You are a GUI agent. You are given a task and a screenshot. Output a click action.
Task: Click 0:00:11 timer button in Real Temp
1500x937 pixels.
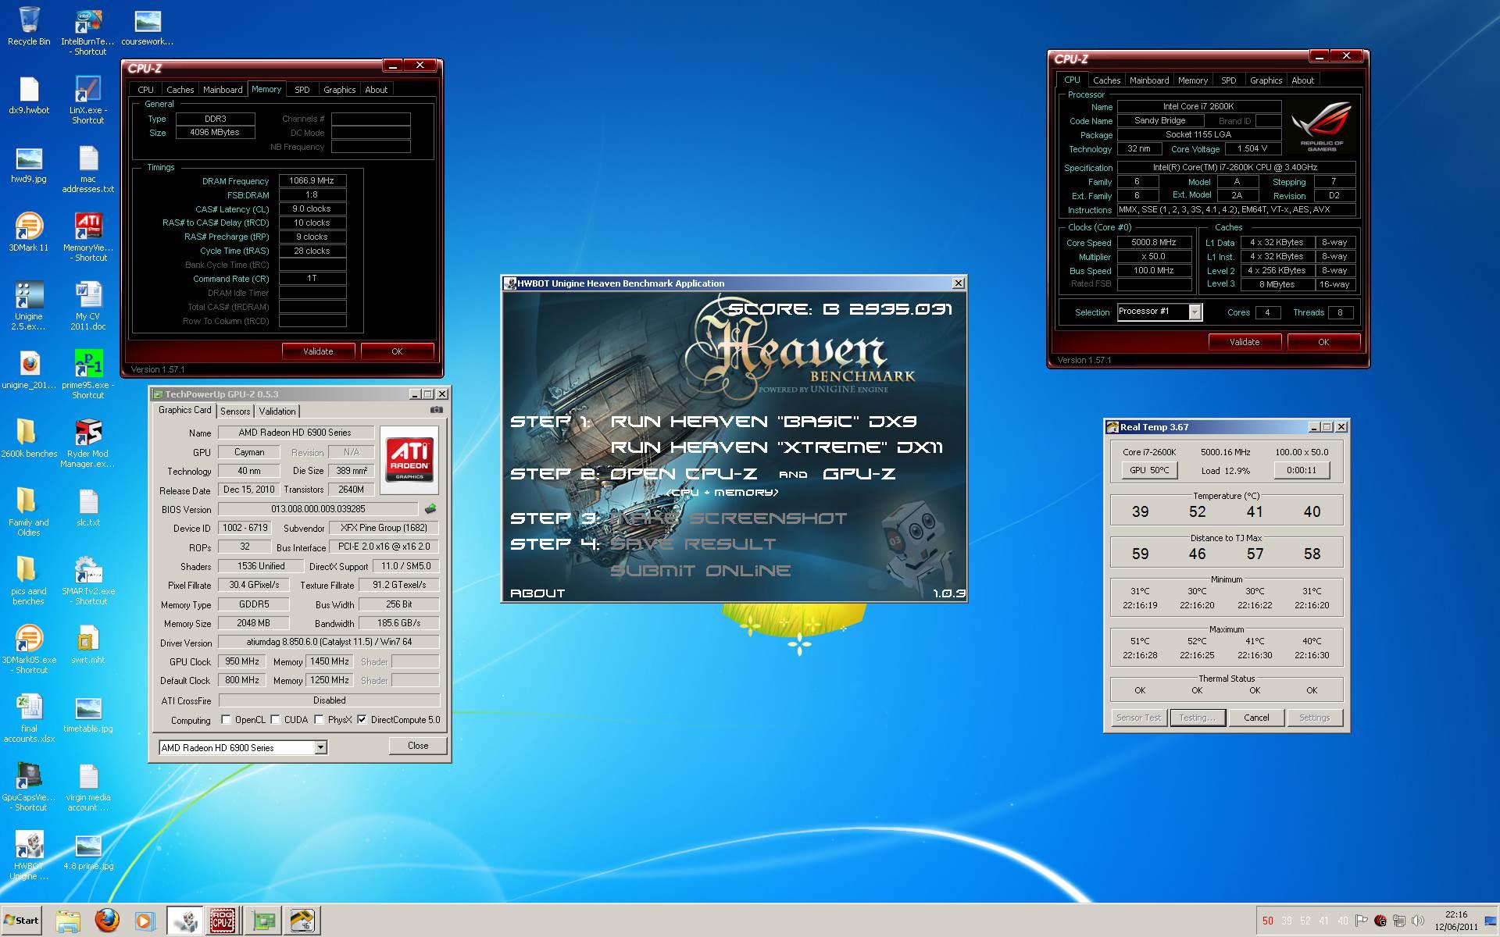point(1302,470)
